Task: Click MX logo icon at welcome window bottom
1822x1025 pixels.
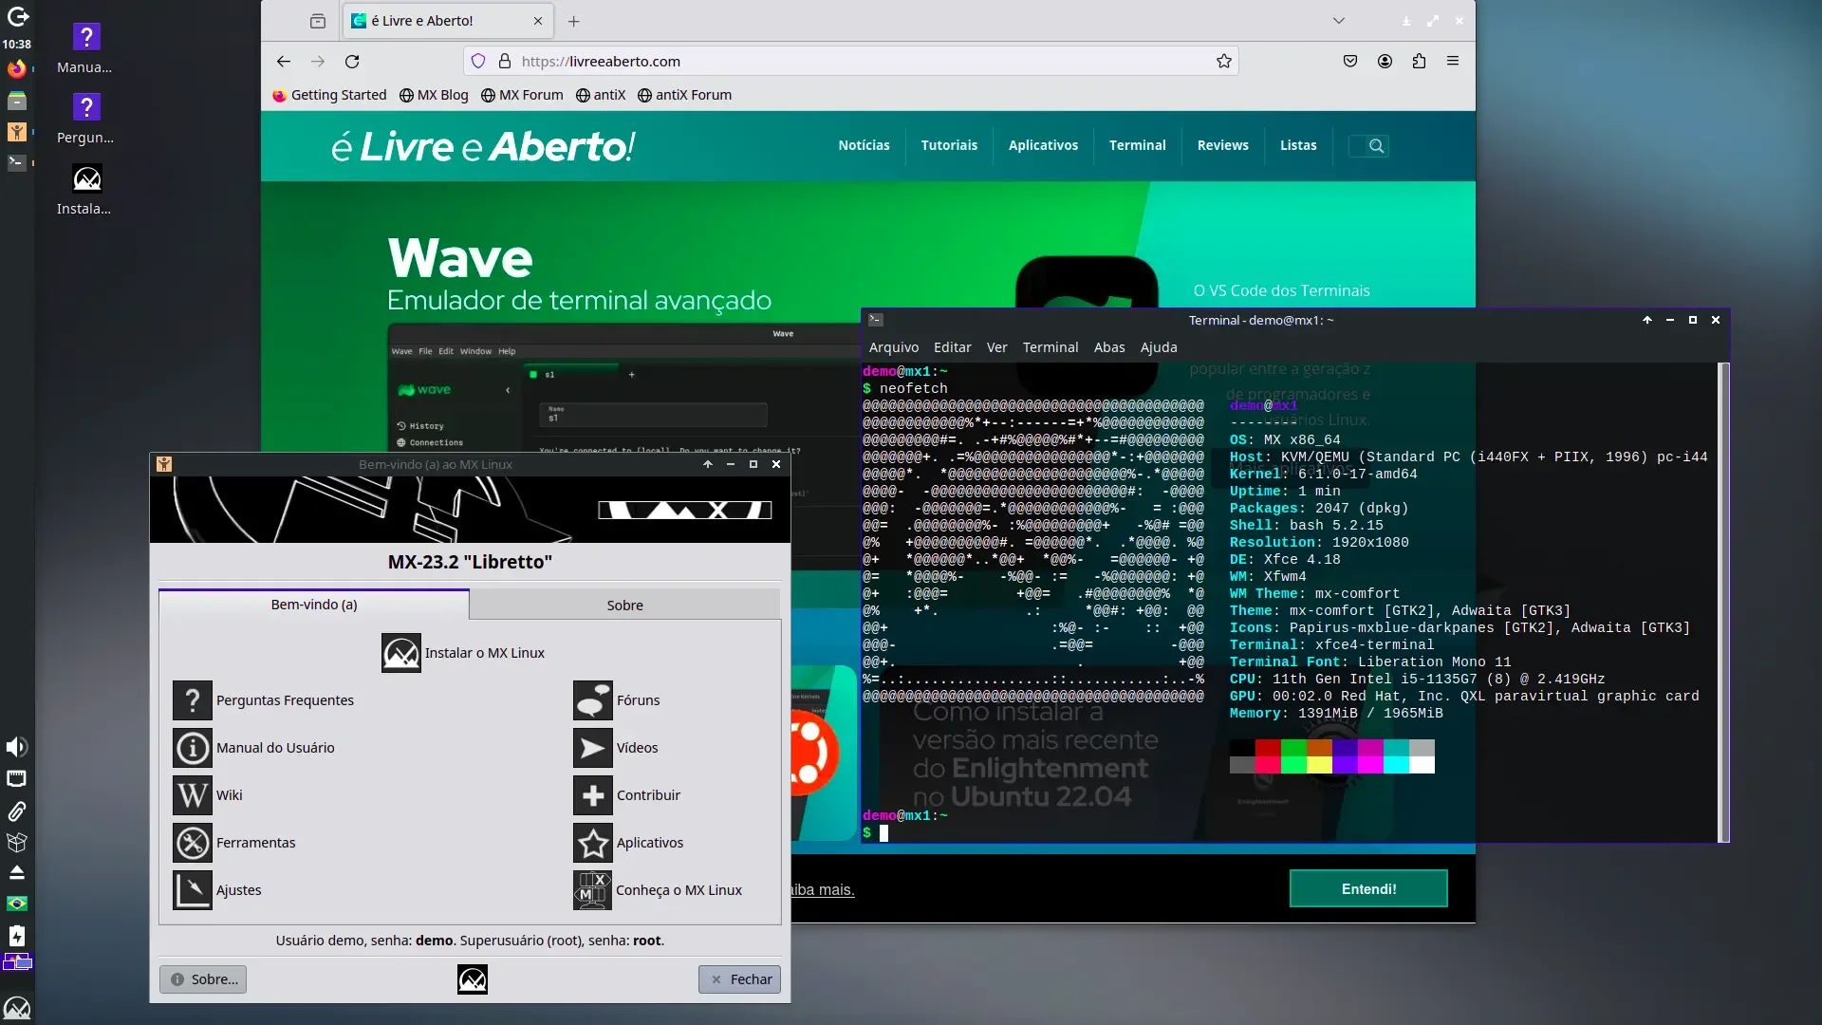Action: point(473,979)
